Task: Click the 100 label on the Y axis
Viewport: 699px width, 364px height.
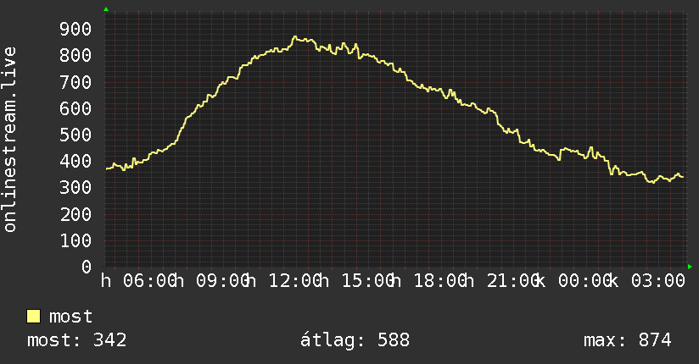Action: coord(75,240)
